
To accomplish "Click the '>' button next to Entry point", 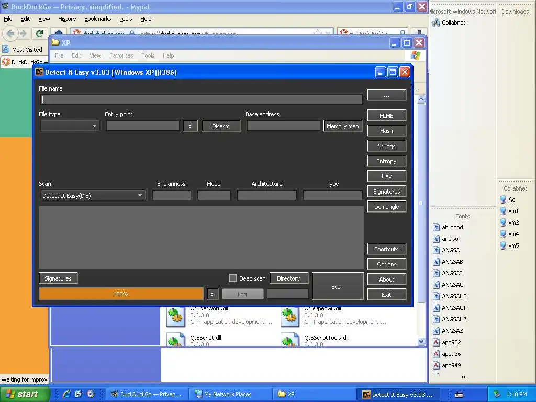I will tap(191, 126).
